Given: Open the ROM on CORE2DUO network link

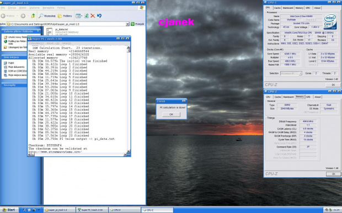Looking at the screenshot, I should click(x=18, y=71).
